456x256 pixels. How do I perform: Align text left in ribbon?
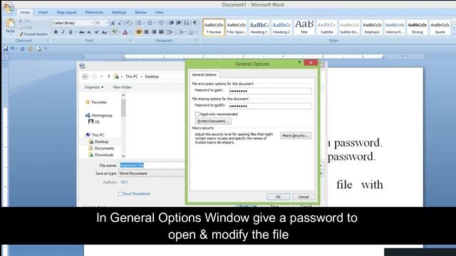click(139, 32)
